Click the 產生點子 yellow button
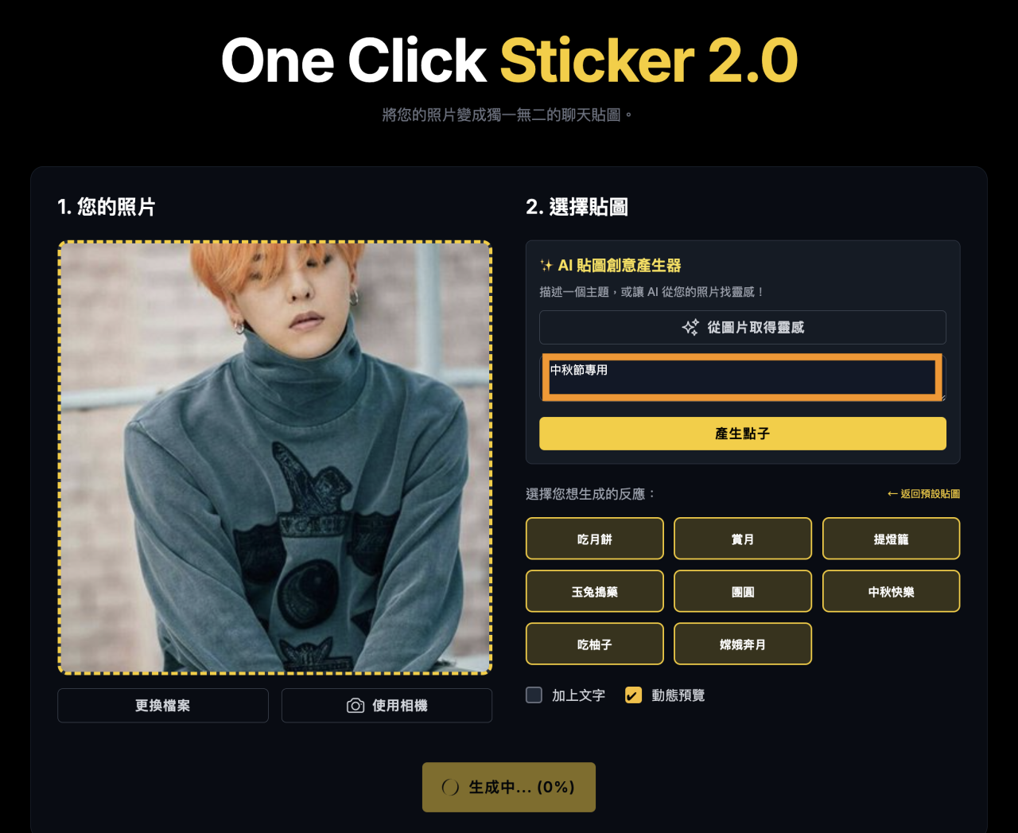Viewport: 1018px width, 833px height. click(x=743, y=434)
